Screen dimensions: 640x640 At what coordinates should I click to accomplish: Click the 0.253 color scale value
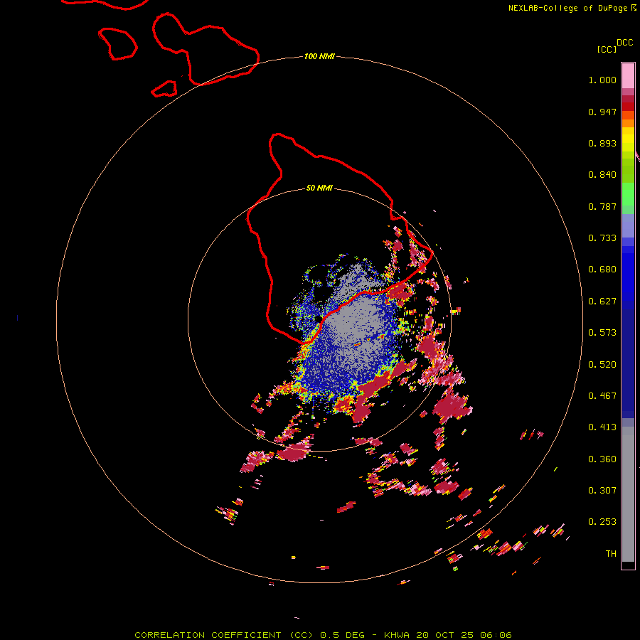tap(602, 522)
